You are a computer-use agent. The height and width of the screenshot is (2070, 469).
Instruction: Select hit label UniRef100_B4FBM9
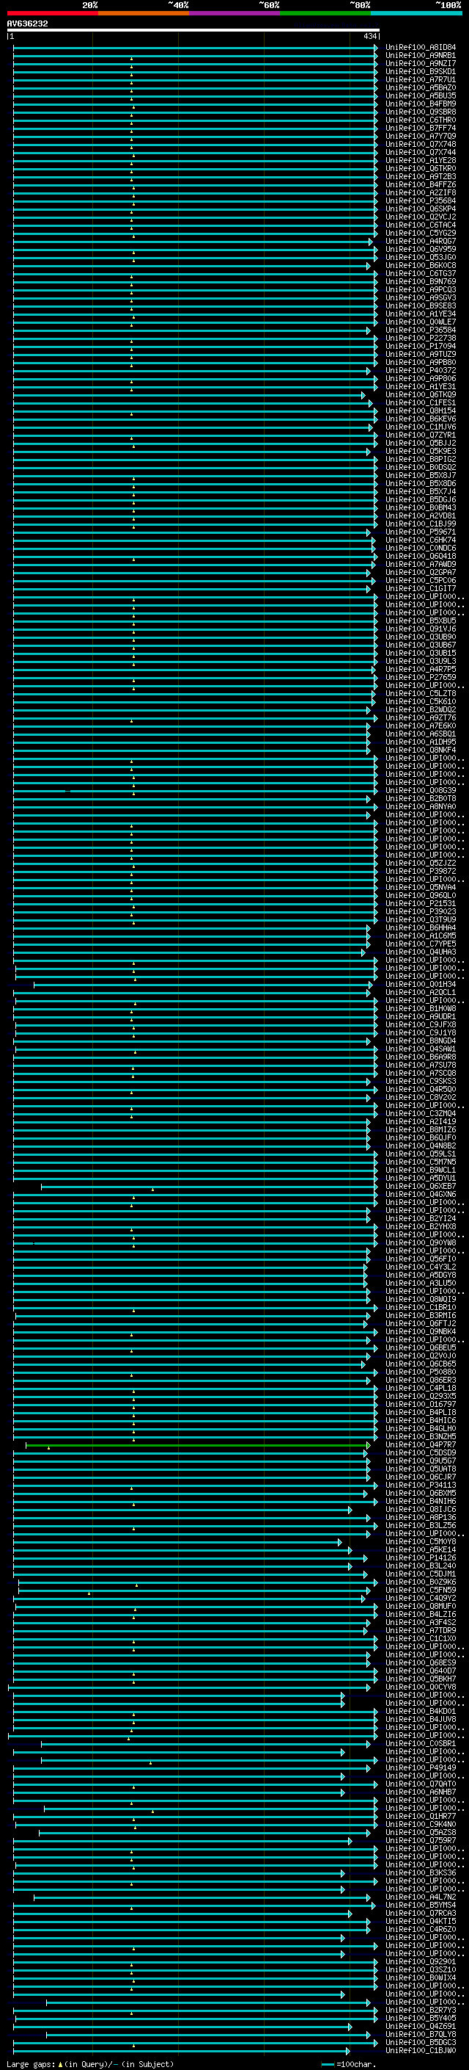pyautogui.click(x=420, y=104)
